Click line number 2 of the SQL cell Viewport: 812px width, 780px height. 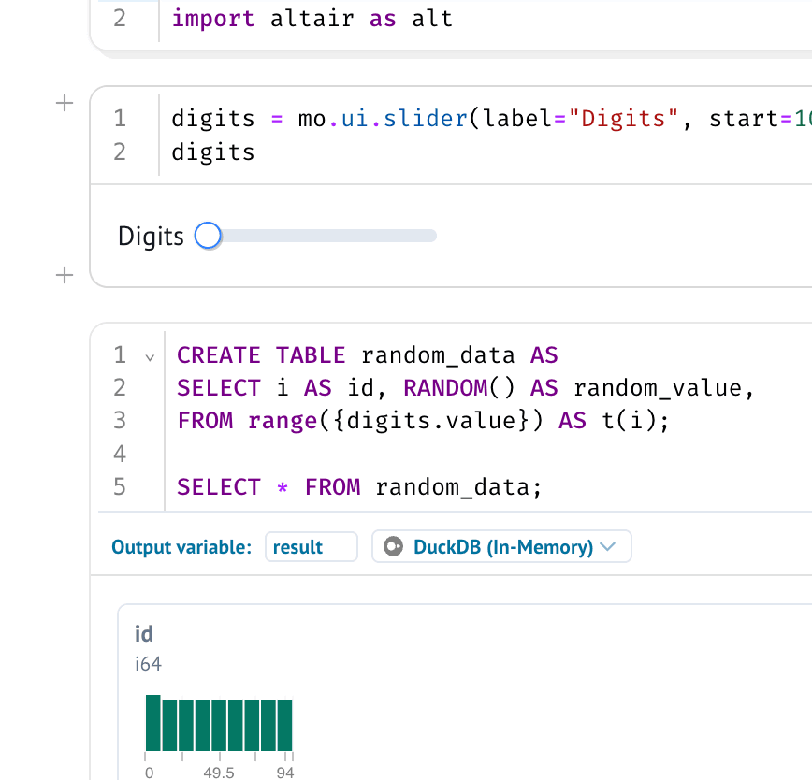pos(119,387)
